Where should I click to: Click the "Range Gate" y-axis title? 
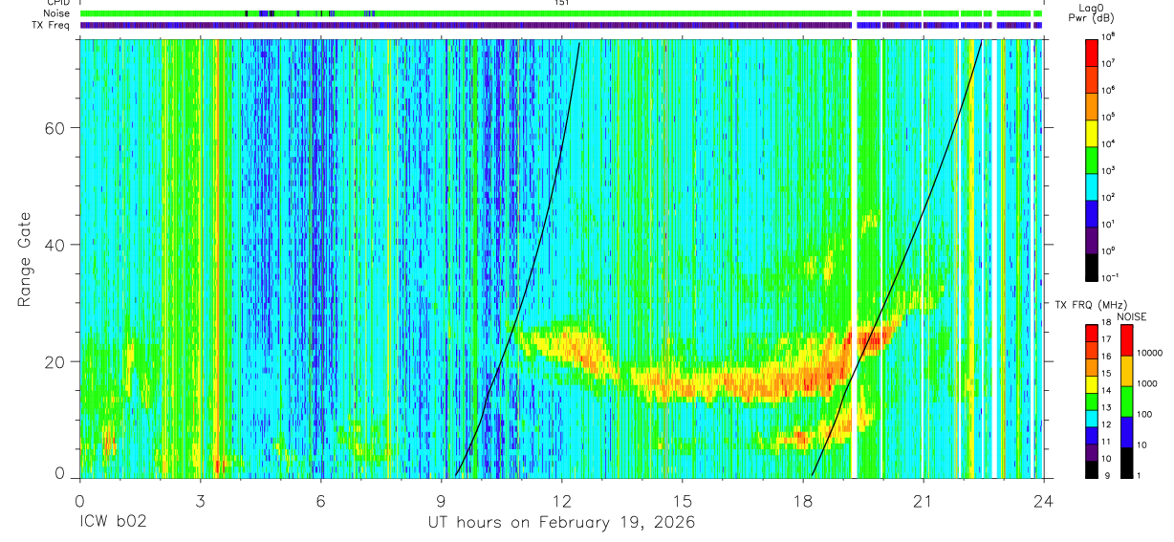point(24,260)
